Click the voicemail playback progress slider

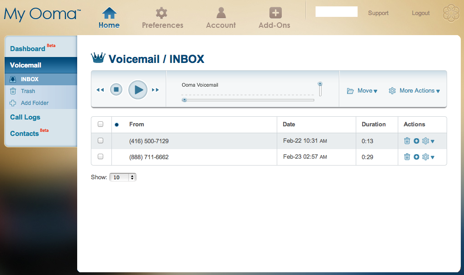tap(248, 100)
